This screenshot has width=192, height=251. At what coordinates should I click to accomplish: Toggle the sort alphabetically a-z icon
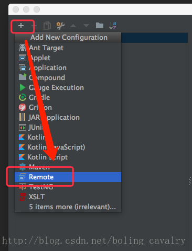click(x=113, y=26)
